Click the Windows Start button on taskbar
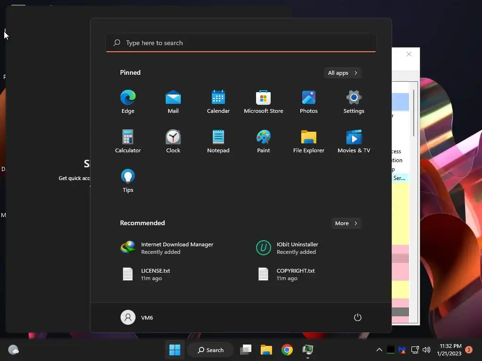This screenshot has height=361, width=482. [175, 350]
